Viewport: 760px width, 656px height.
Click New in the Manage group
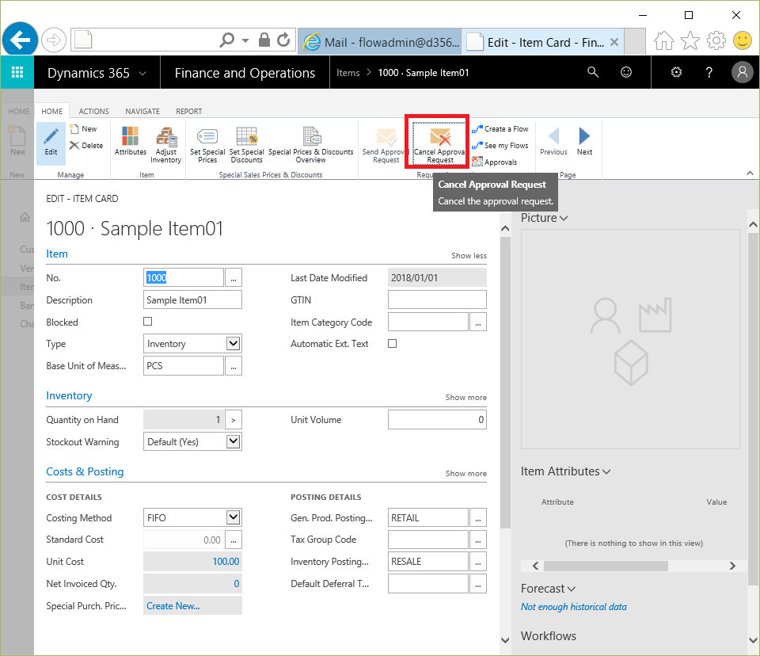pyautogui.click(x=83, y=129)
